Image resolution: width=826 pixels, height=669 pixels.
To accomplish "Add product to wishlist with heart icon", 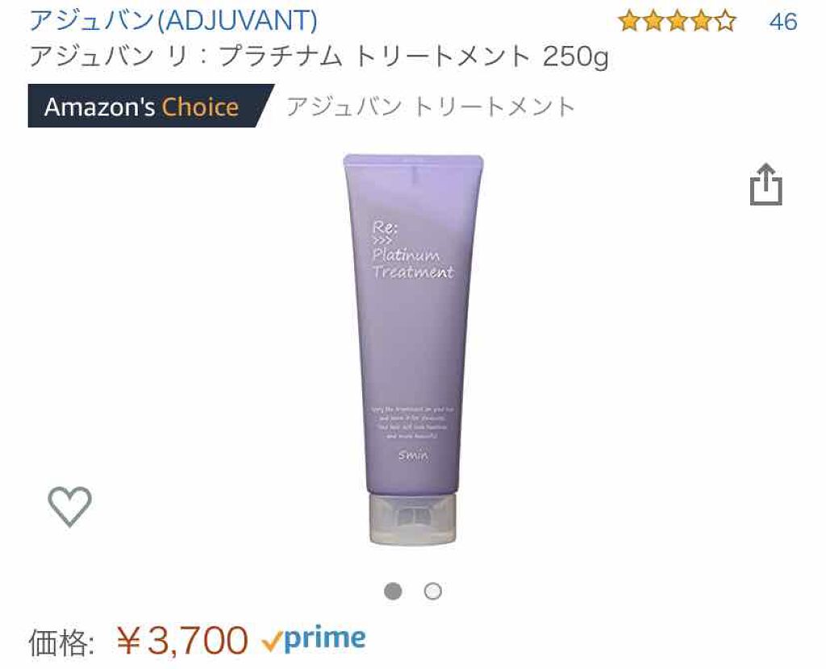I will click(69, 506).
